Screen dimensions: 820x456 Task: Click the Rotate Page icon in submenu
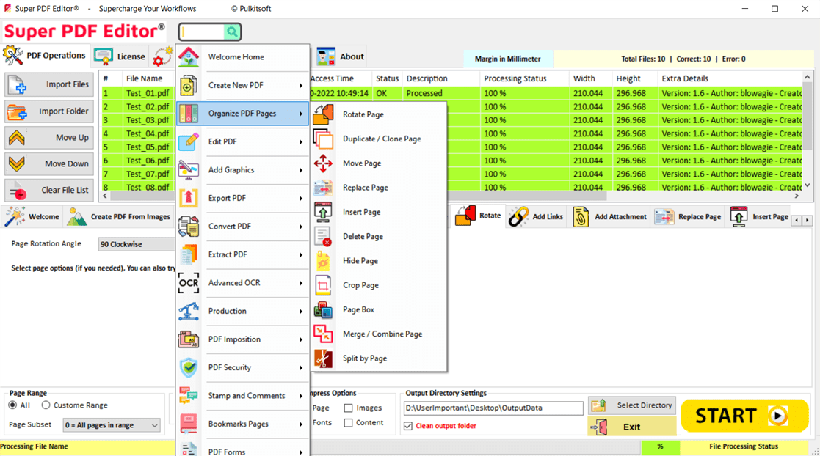coord(323,114)
